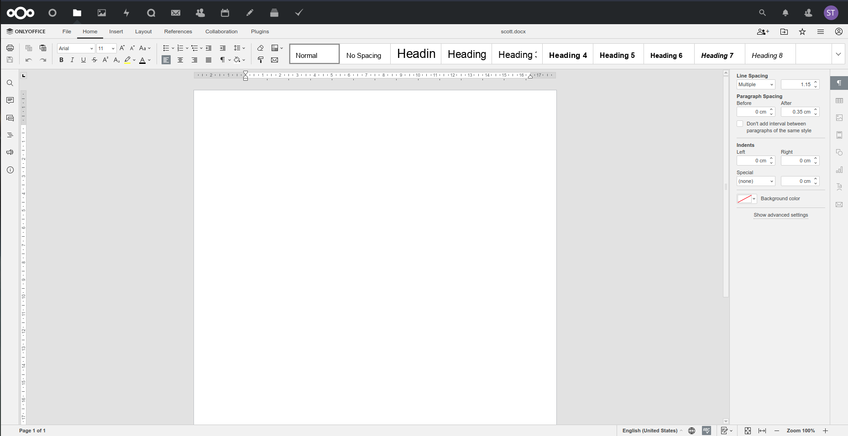This screenshot has height=436, width=848.
Task: Open Nextcloud notifications bell
Action: click(x=785, y=13)
